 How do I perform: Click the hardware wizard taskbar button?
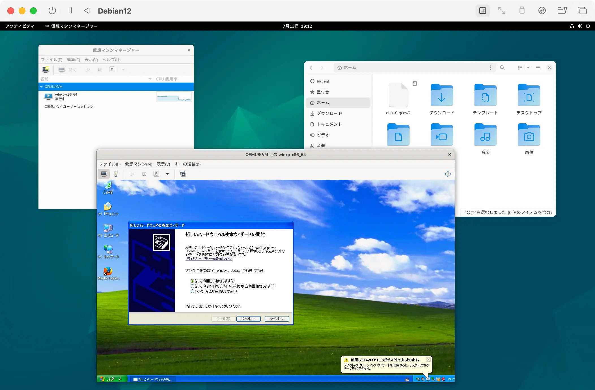153,379
